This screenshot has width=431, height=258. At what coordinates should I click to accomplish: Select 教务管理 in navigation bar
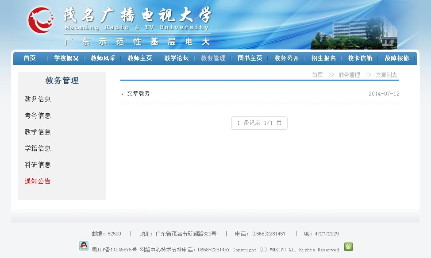(x=213, y=58)
